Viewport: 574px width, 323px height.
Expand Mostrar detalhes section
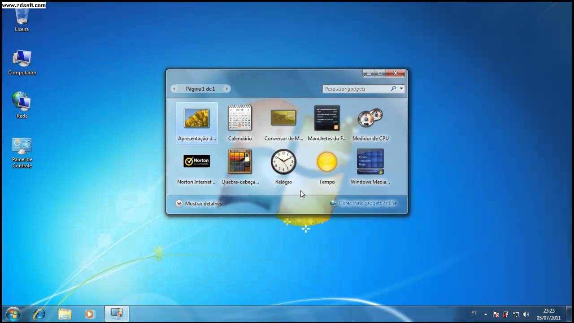coord(199,203)
